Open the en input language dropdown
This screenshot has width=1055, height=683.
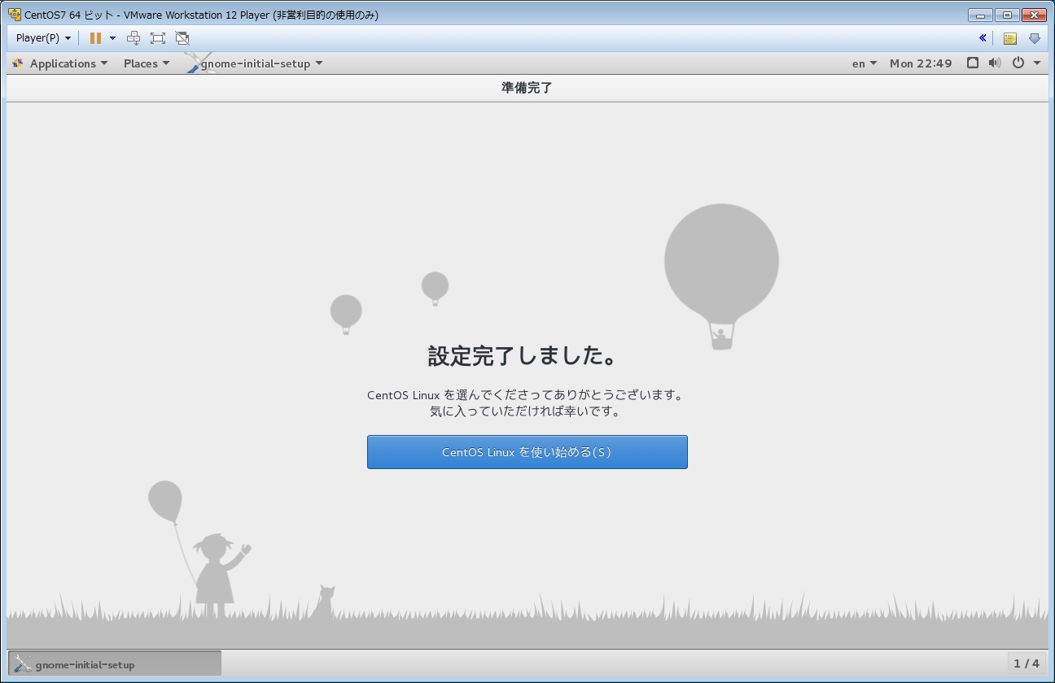coord(864,63)
